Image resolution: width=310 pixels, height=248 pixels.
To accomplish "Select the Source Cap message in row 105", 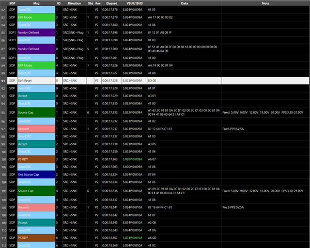I will pyautogui.click(x=36, y=191).
